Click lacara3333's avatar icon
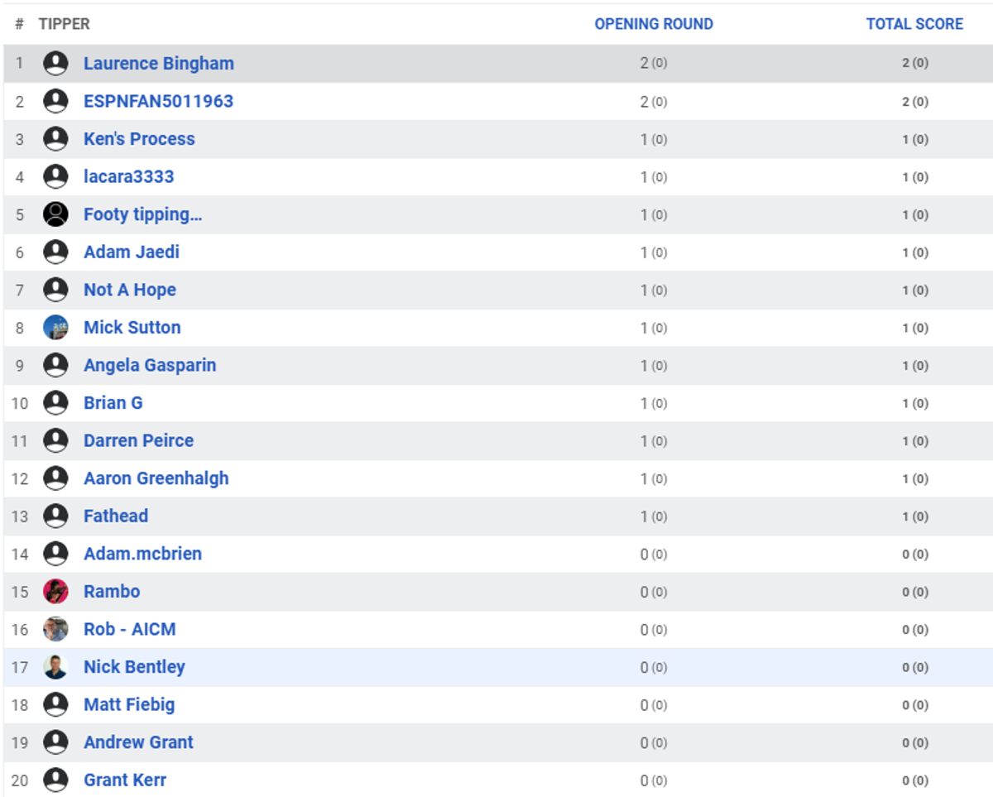Viewport: 993px width, 797px height. pyautogui.click(x=55, y=177)
